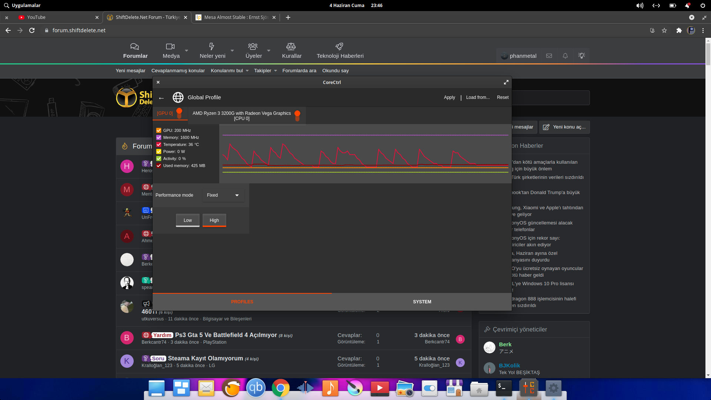Select the AMD Ryzen CPU 0 tab
Viewport: 711px width, 400px height.
[241, 116]
